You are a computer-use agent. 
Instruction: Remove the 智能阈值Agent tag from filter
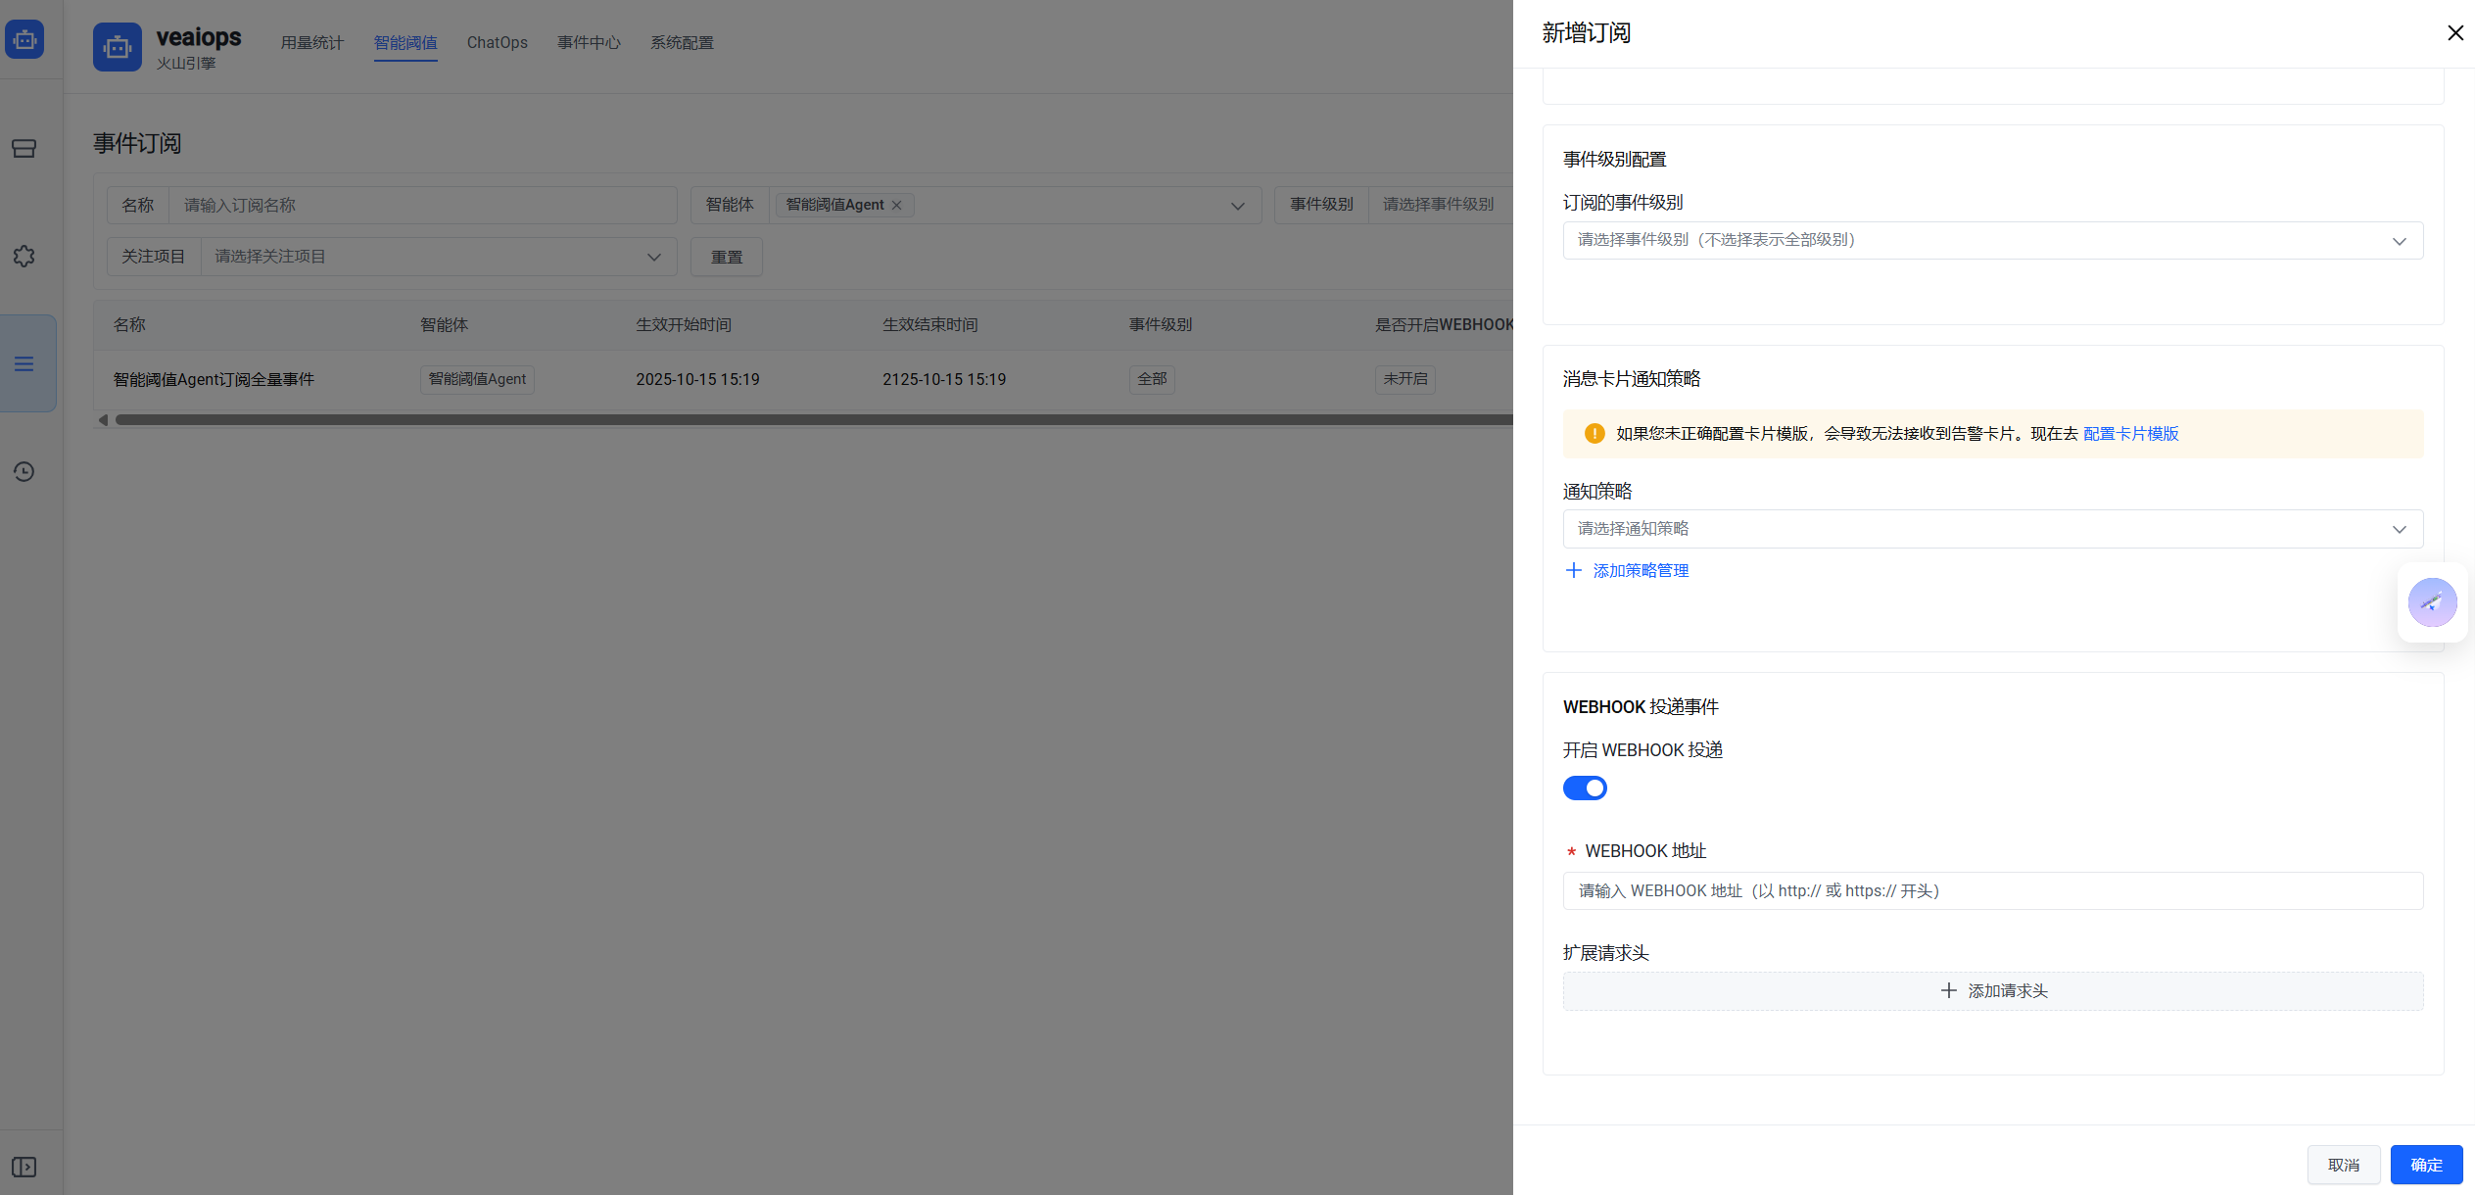[896, 206]
